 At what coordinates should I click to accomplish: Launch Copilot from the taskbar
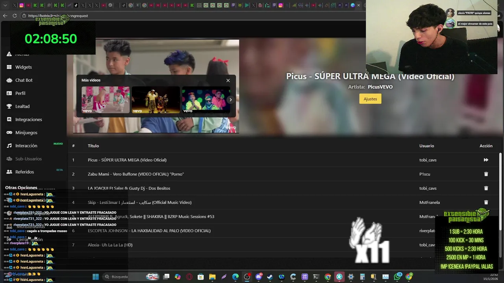(178, 277)
